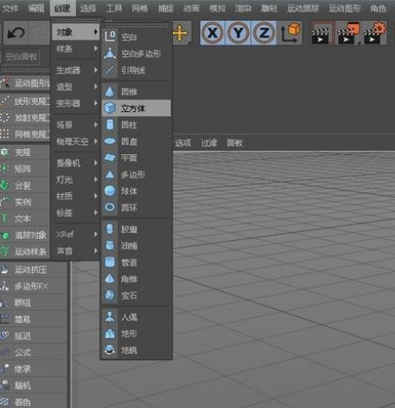Open viewport 过滤 menu
The image size is (395, 408).
point(209,143)
